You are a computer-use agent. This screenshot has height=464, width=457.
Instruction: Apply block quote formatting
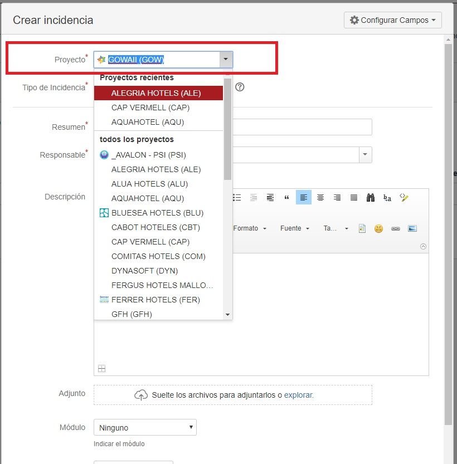click(286, 197)
